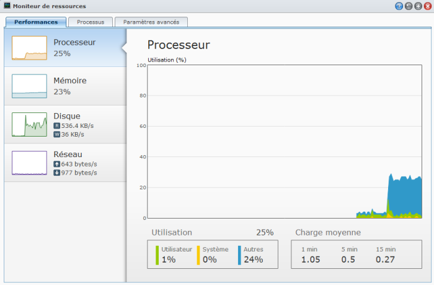Switch to the Processus tab
This screenshot has height=285, width=434.
tap(91, 22)
